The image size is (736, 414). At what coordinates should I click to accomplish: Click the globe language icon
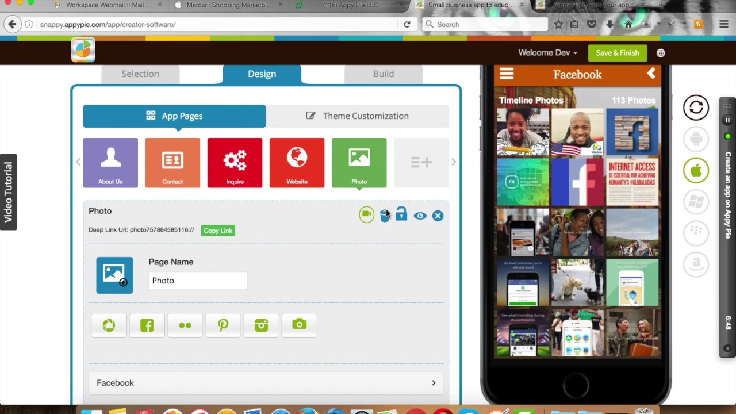click(x=661, y=53)
